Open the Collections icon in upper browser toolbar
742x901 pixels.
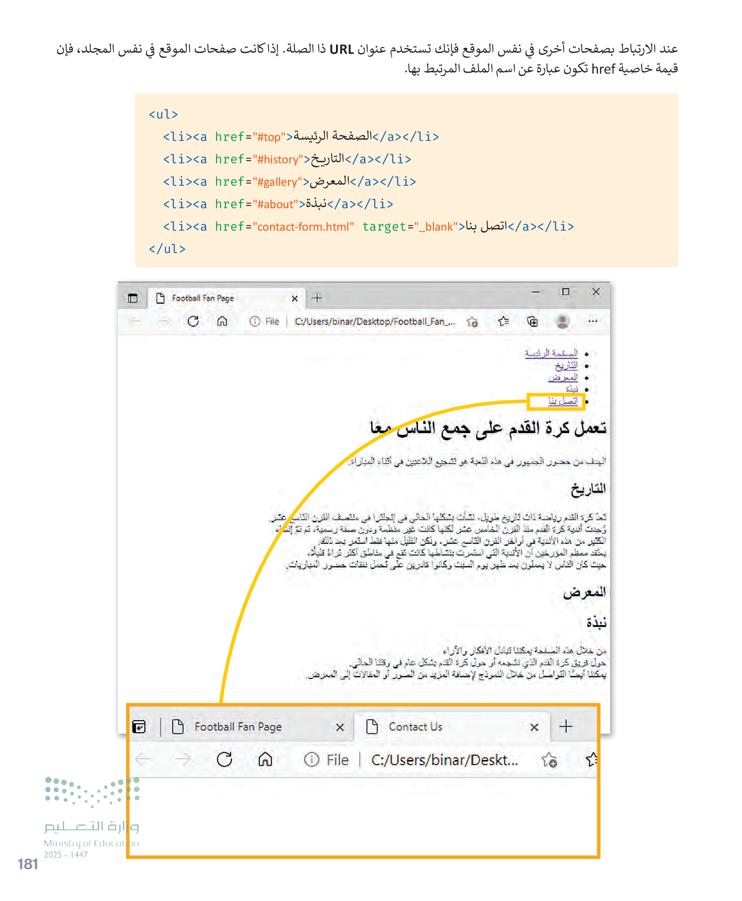click(532, 321)
